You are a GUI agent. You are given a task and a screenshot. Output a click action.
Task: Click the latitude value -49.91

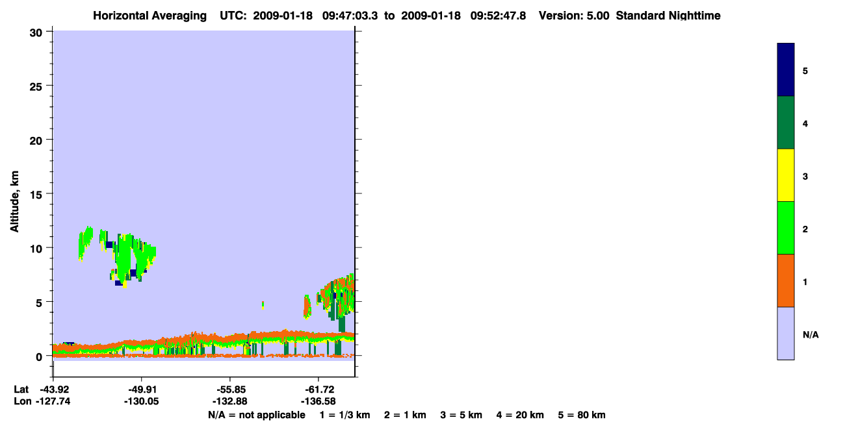pyautogui.click(x=141, y=390)
